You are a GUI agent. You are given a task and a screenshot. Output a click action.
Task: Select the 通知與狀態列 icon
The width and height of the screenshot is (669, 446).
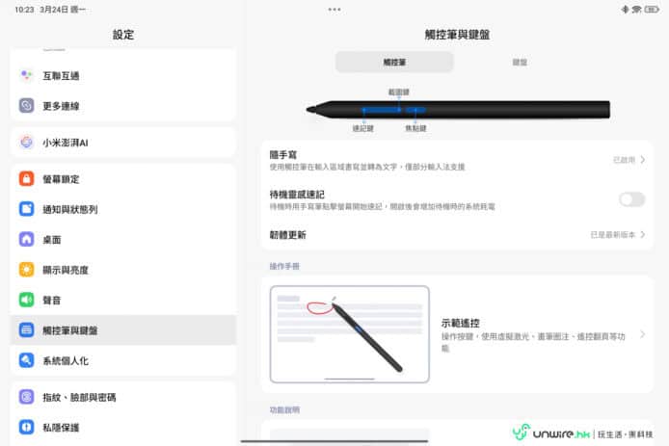[x=27, y=209]
